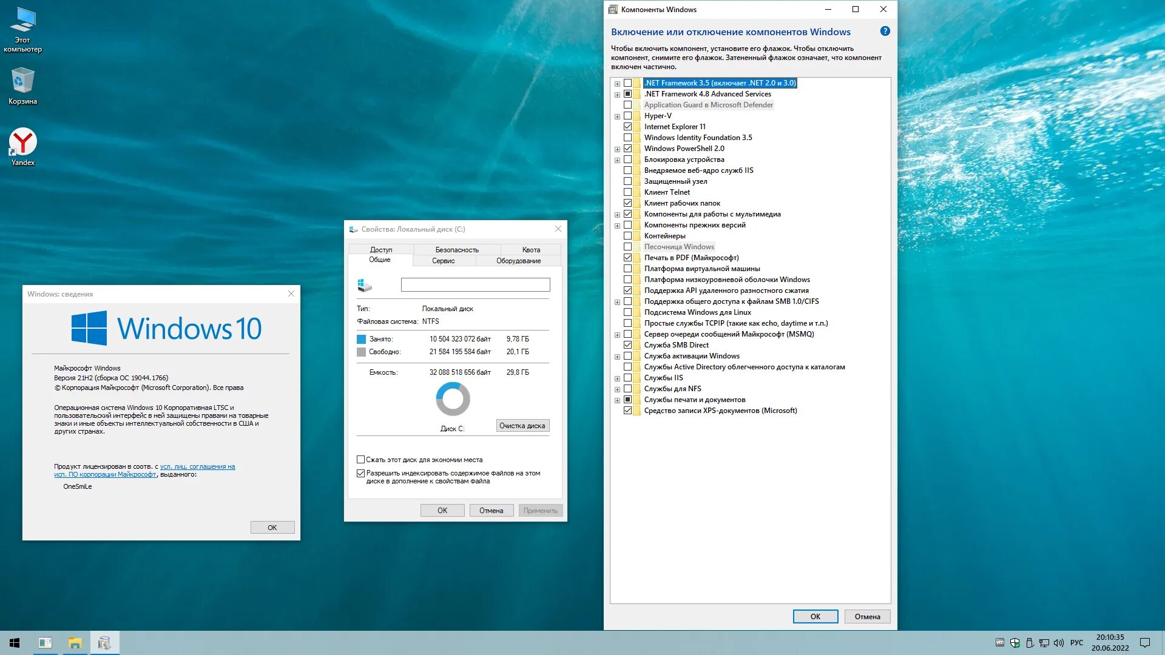The width and height of the screenshot is (1165, 655).
Task: Open File Explorer from the taskbar
Action: (75, 643)
